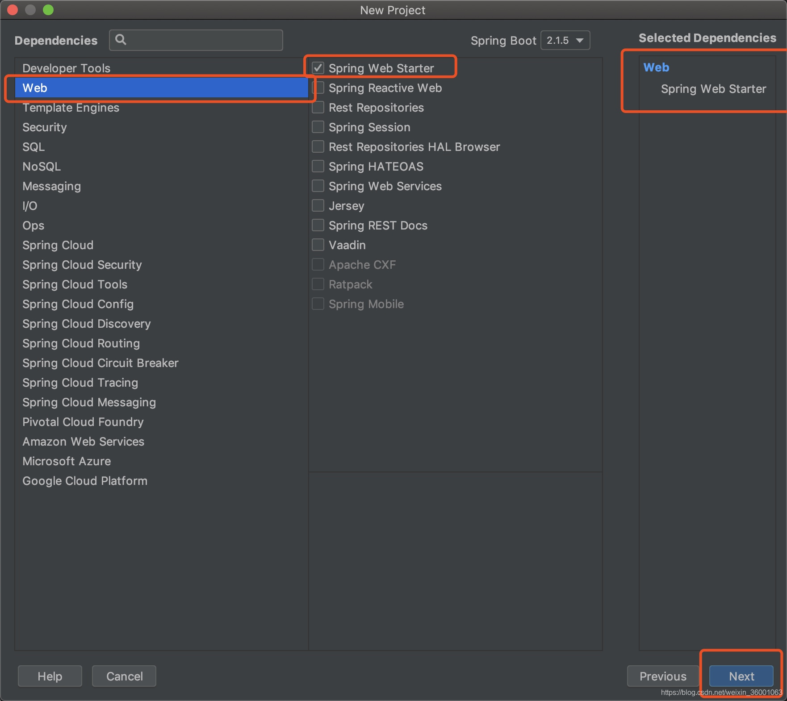
Task: Click the Help button
Action: click(x=50, y=676)
